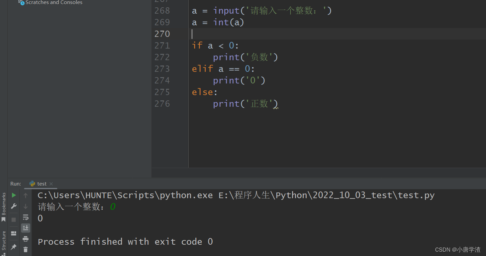
Task: Click print('正数') on line 276
Action: [x=245, y=104]
